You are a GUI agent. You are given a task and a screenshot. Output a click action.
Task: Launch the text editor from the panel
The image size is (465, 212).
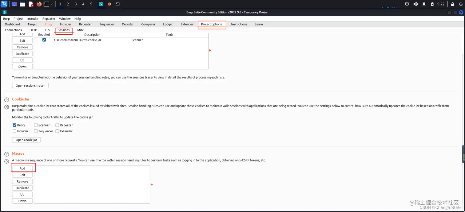click(x=31, y=4)
